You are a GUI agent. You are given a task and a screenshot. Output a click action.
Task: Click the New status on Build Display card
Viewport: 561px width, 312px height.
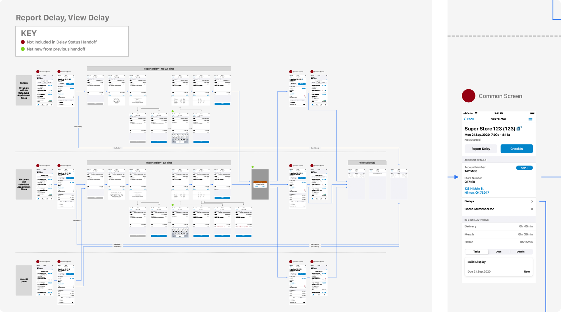pyautogui.click(x=527, y=272)
